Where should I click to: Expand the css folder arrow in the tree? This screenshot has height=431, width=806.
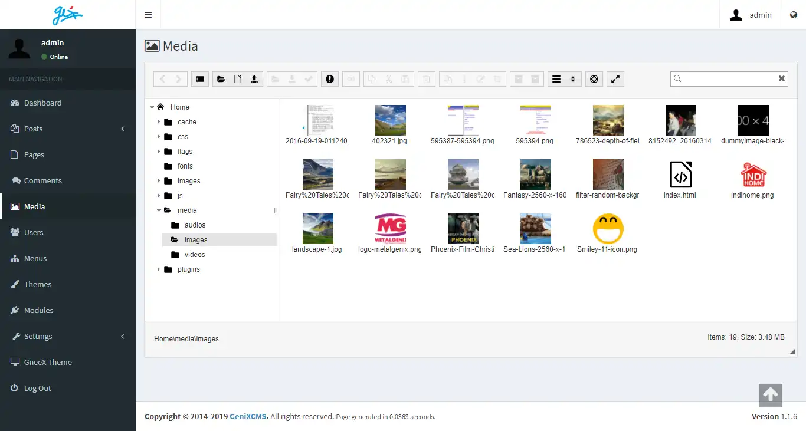159,137
